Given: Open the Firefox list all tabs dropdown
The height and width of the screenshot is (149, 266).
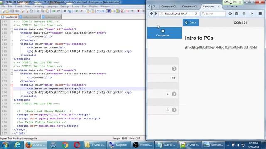Looking at the screenshot, I should coord(237,7).
